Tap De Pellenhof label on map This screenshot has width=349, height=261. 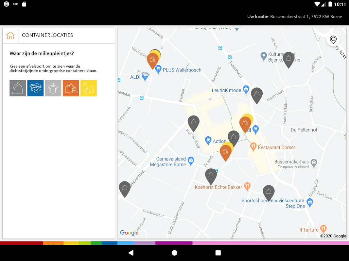pos(304,130)
